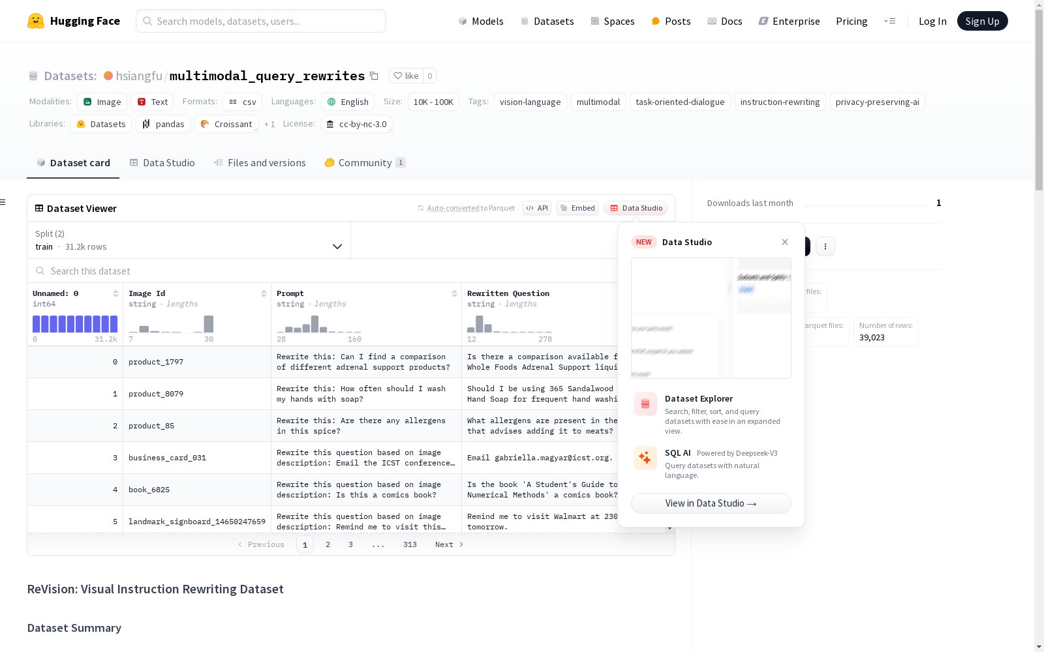The width and height of the screenshot is (1044, 652).
Task: Click the pandas library tag
Action: pyautogui.click(x=163, y=124)
